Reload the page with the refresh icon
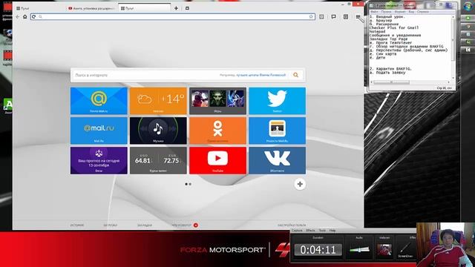This screenshot has width=475, height=267. [33, 16]
